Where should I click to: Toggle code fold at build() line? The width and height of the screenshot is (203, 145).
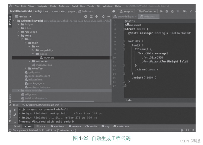pyautogui.click(x=124, y=41)
